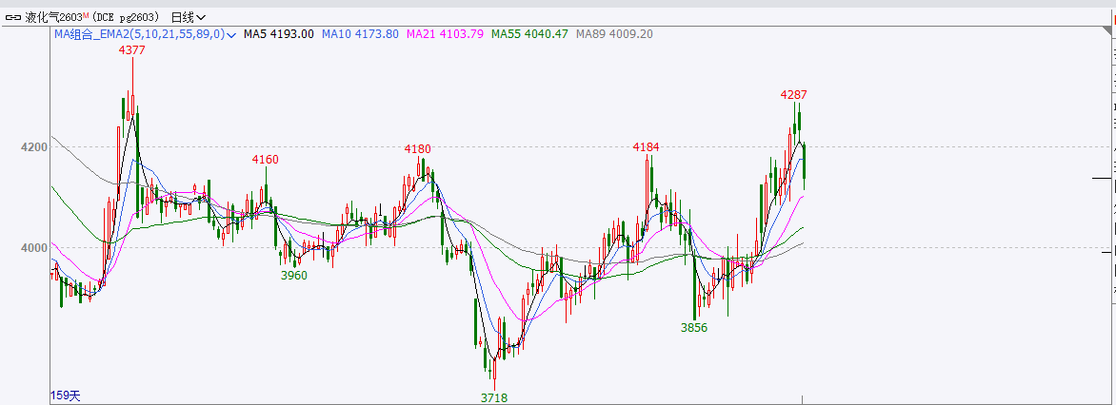This screenshot has width=1116, height=405.
Task: Click the 4184 peak price label
Action: [647, 147]
